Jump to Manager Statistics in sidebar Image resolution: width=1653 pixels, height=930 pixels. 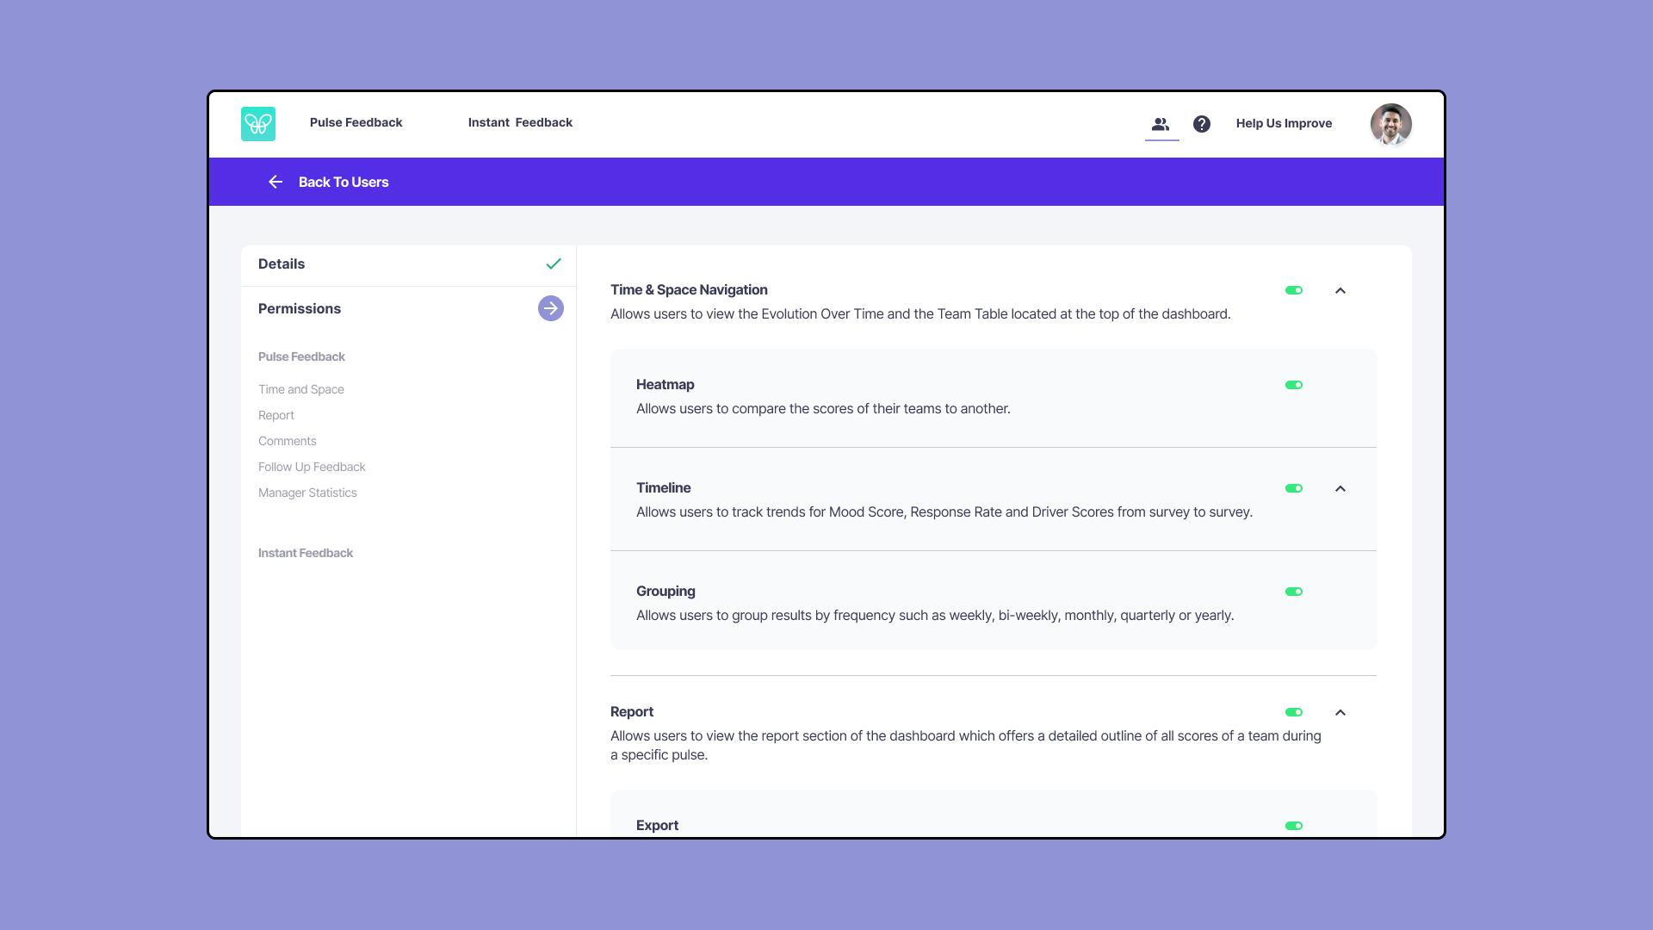(307, 493)
